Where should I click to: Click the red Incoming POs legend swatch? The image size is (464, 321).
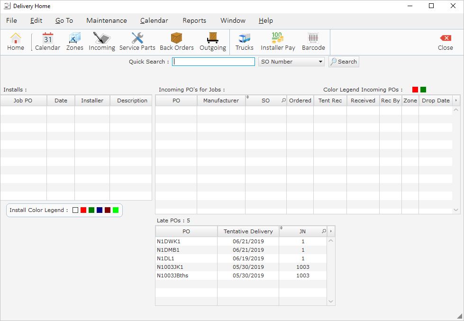[415, 90]
